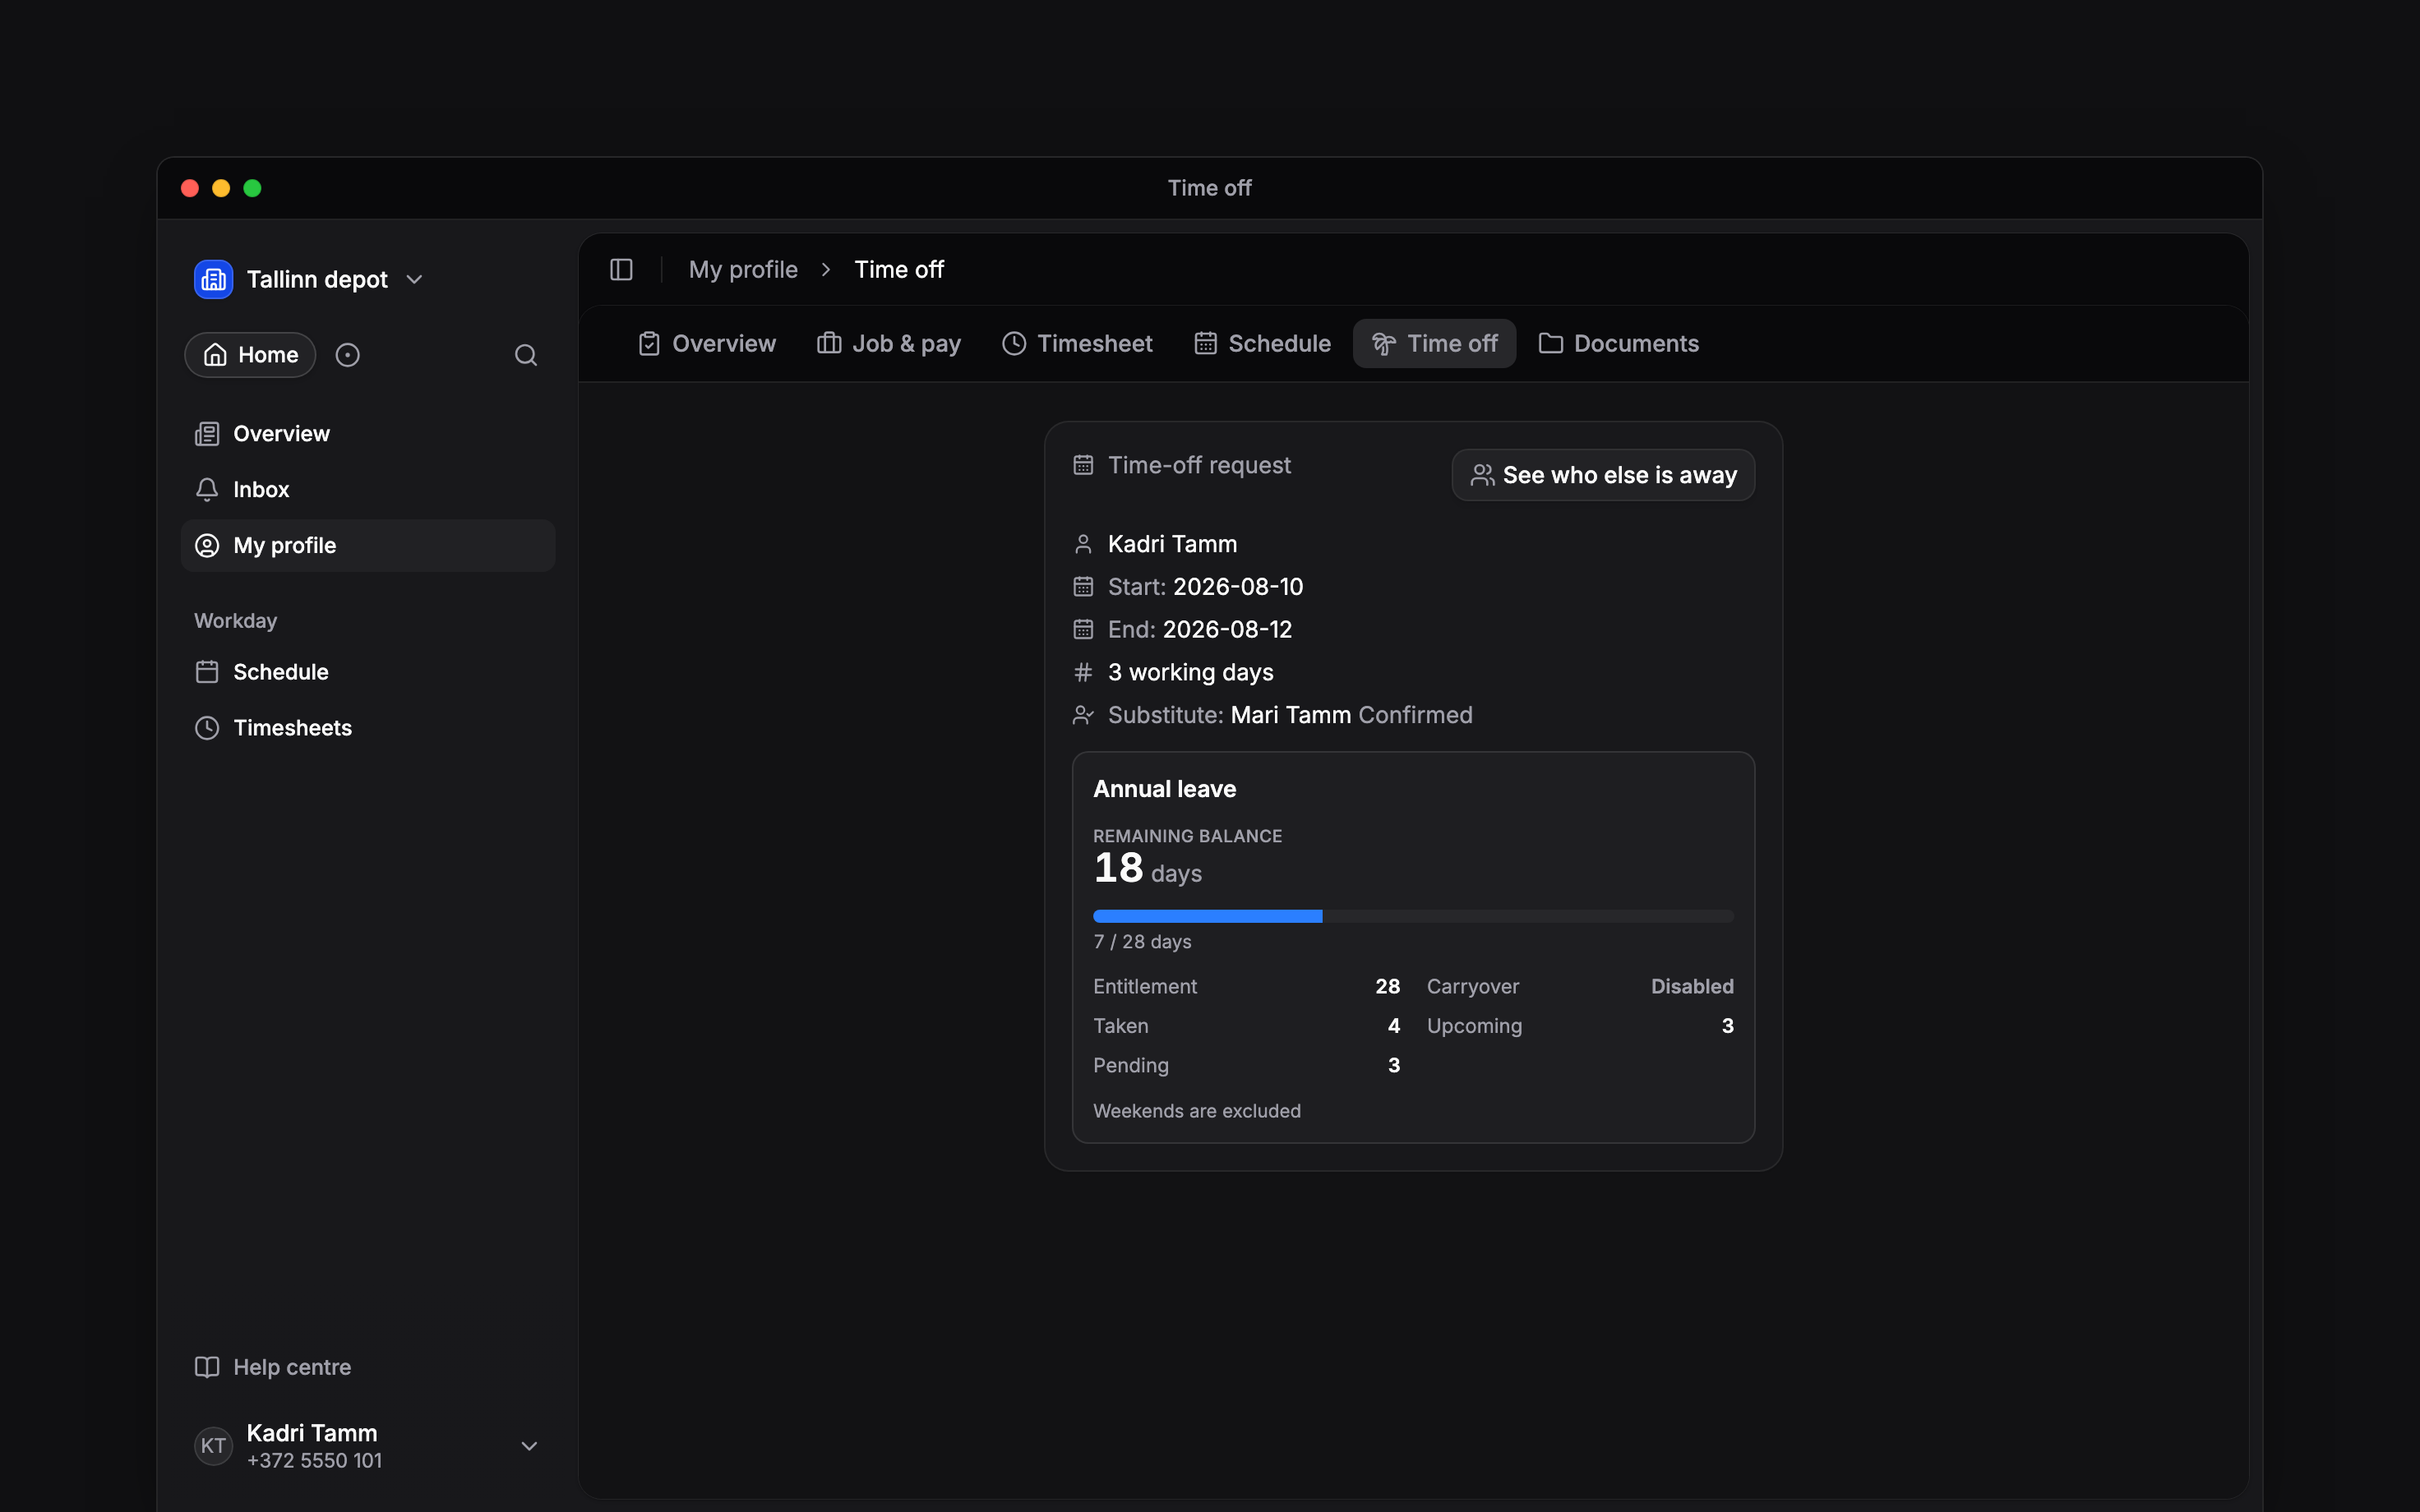Select the Time off tab
The height and width of the screenshot is (1512, 2420).
pos(1434,344)
